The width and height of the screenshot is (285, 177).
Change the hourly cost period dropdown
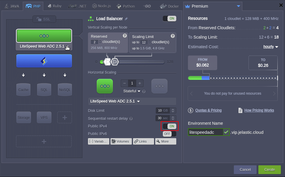coord(271,47)
